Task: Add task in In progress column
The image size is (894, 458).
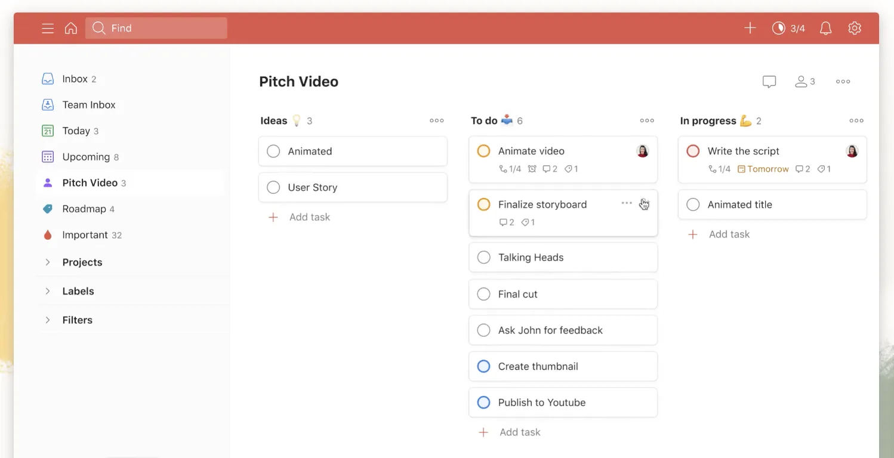Action: [x=719, y=234]
